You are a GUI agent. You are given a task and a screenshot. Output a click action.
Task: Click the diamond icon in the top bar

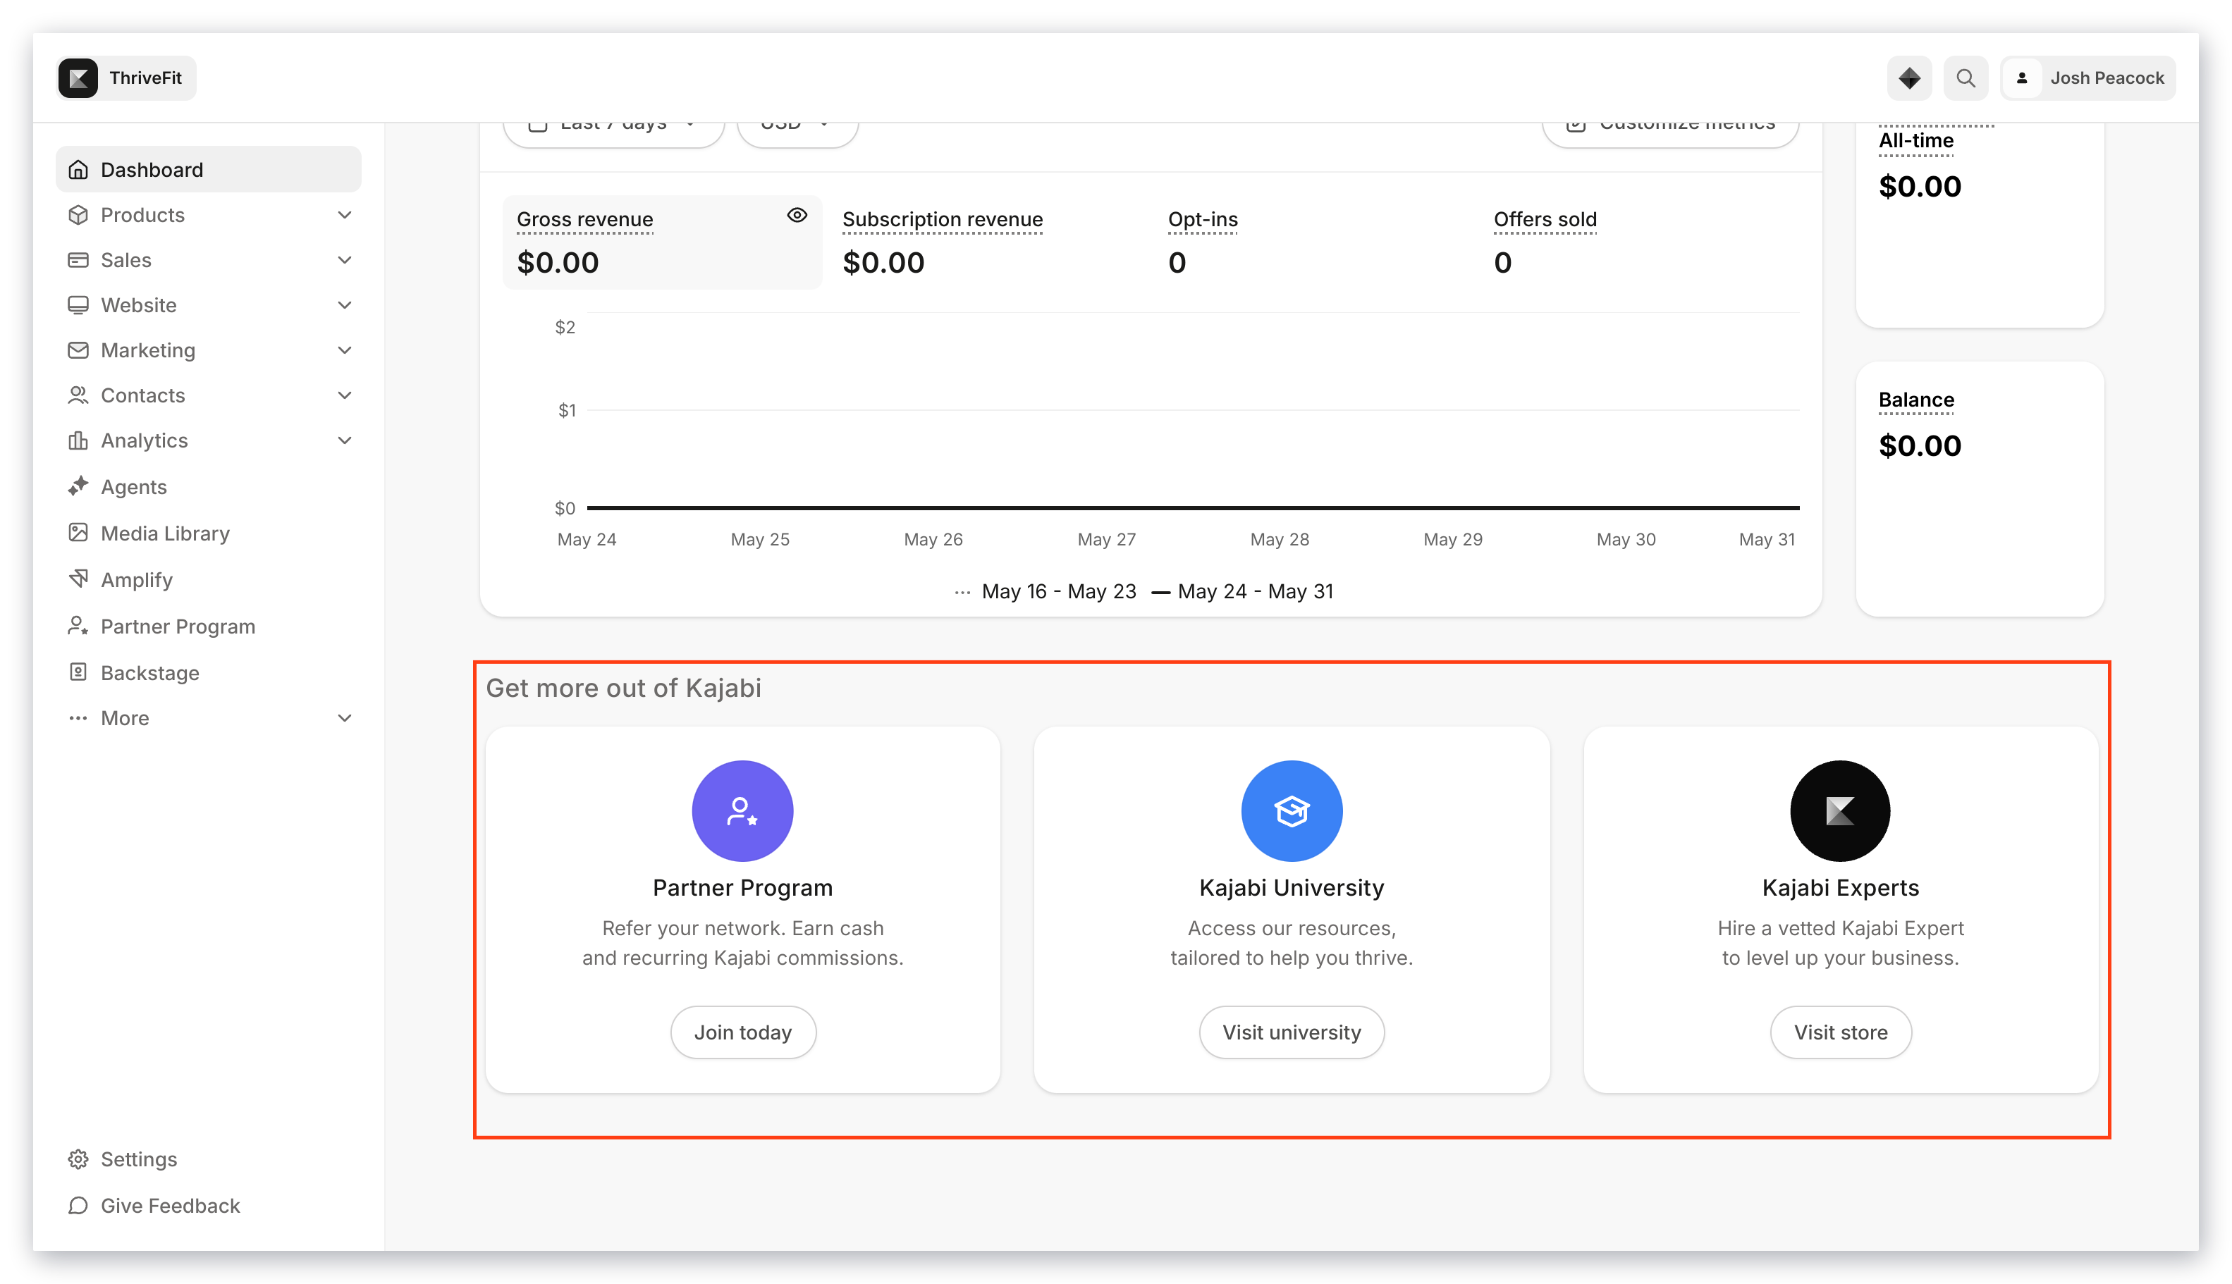tap(1909, 78)
